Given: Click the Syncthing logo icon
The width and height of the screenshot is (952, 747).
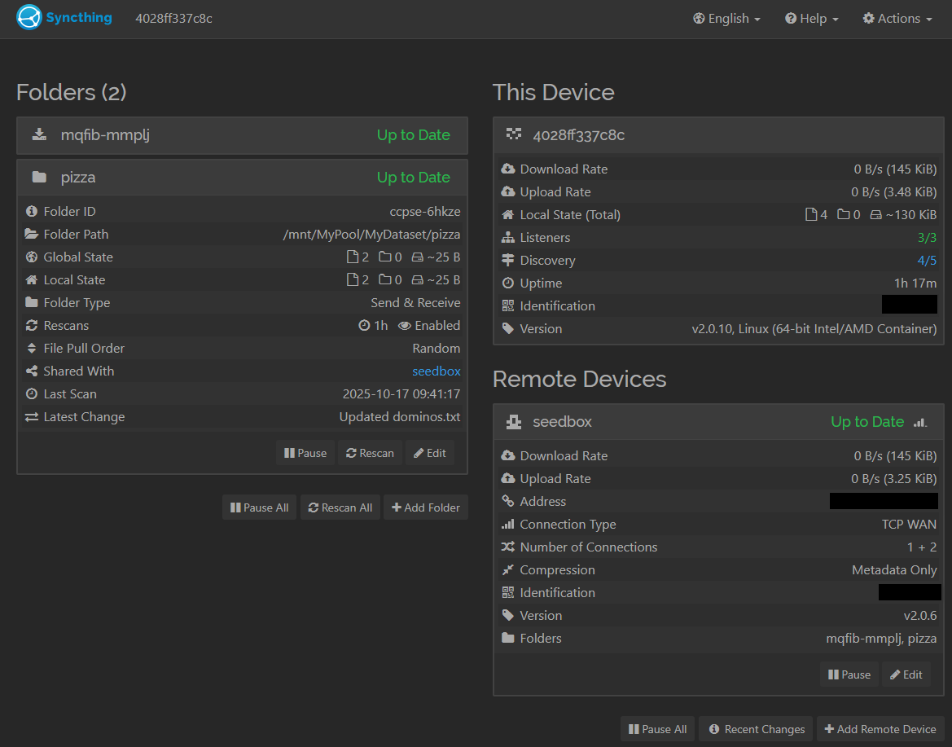Looking at the screenshot, I should coord(29,18).
